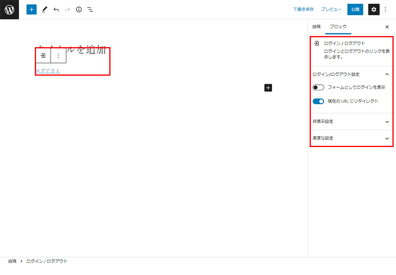Screen dimensions: 396x275
Task: Enable フォームとしてログインを表示 toggle
Action: click(318, 88)
